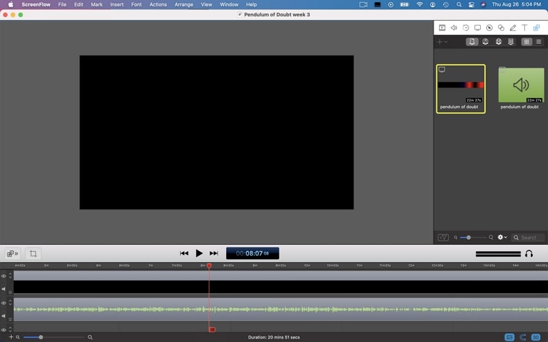Hide the bottom empty track with eye icon
Screen dimensions: 548x342
coord(3,330)
